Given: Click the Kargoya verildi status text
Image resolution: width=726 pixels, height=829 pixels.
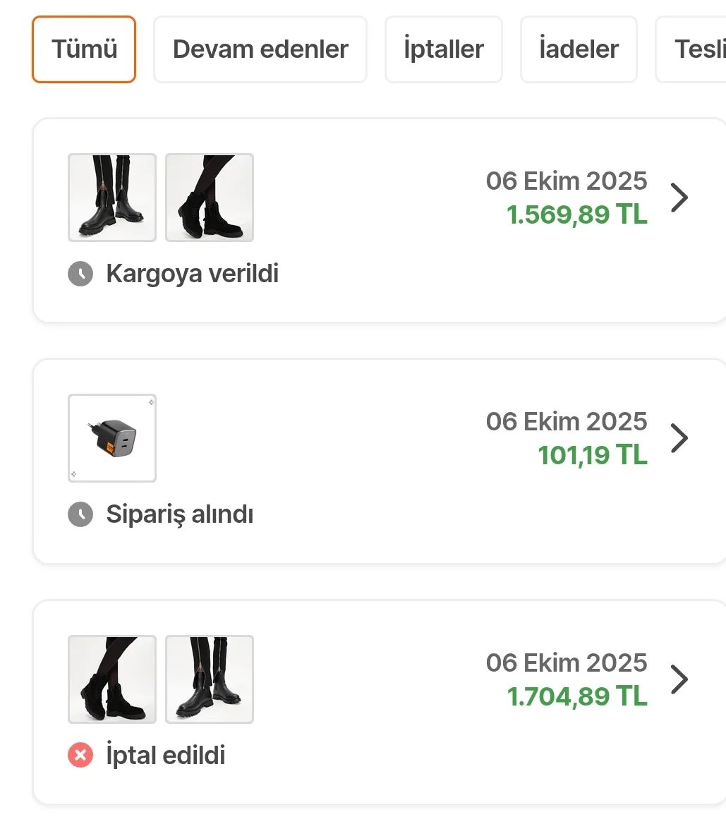Looking at the screenshot, I should coord(192,274).
